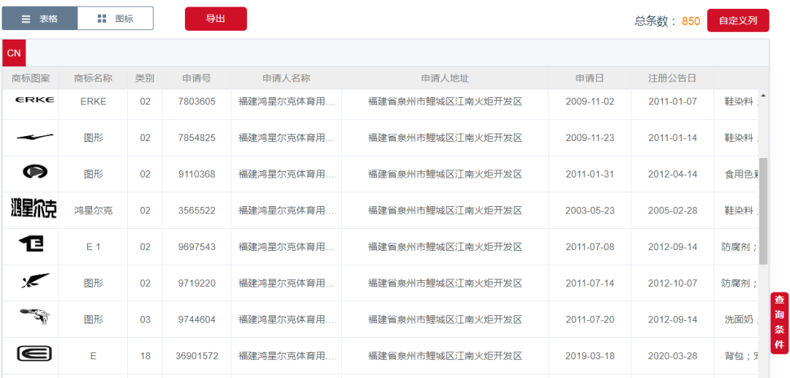This screenshot has width=790, height=378.
Task: Select application number 7803605
Action: [x=197, y=101]
